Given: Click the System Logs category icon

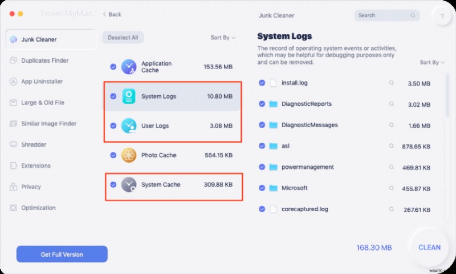Looking at the screenshot, I should point(129,96).
